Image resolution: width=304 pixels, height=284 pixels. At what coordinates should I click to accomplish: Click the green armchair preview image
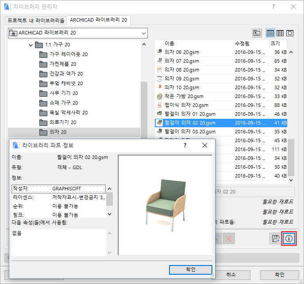click(x=165, y=205)
